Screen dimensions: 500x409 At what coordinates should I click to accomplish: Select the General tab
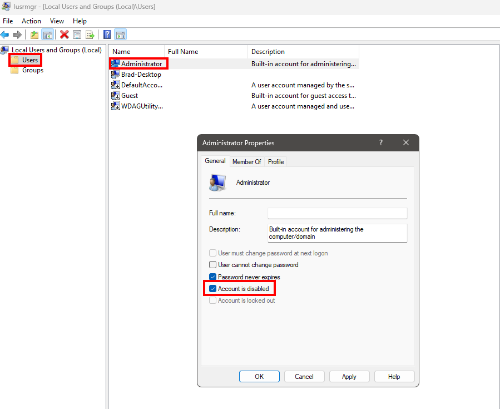click(215, 161)
